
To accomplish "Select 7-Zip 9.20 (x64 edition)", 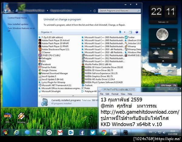I will tap(51, 37).
